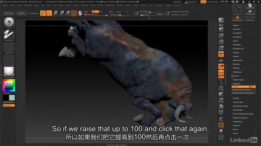This screenshot has height=146, width=261.
Task: Expand the Masking section
Action: click(236, 64)
